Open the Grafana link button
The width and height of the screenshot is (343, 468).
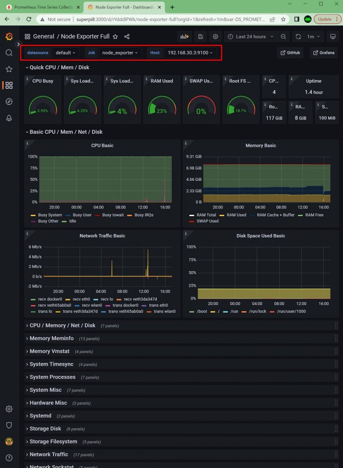(x=324, y=53)
